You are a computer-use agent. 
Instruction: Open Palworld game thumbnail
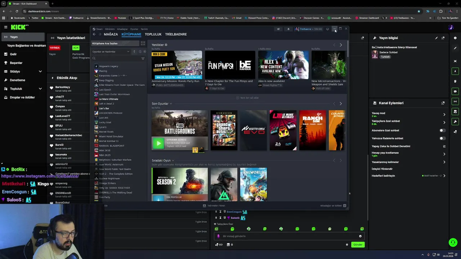(x=254, y=184)
